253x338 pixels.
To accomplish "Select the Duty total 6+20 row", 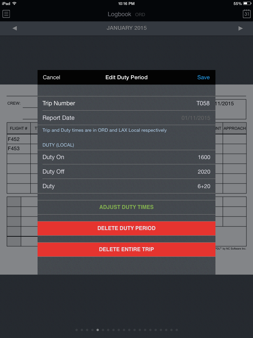I will point(126,186).
